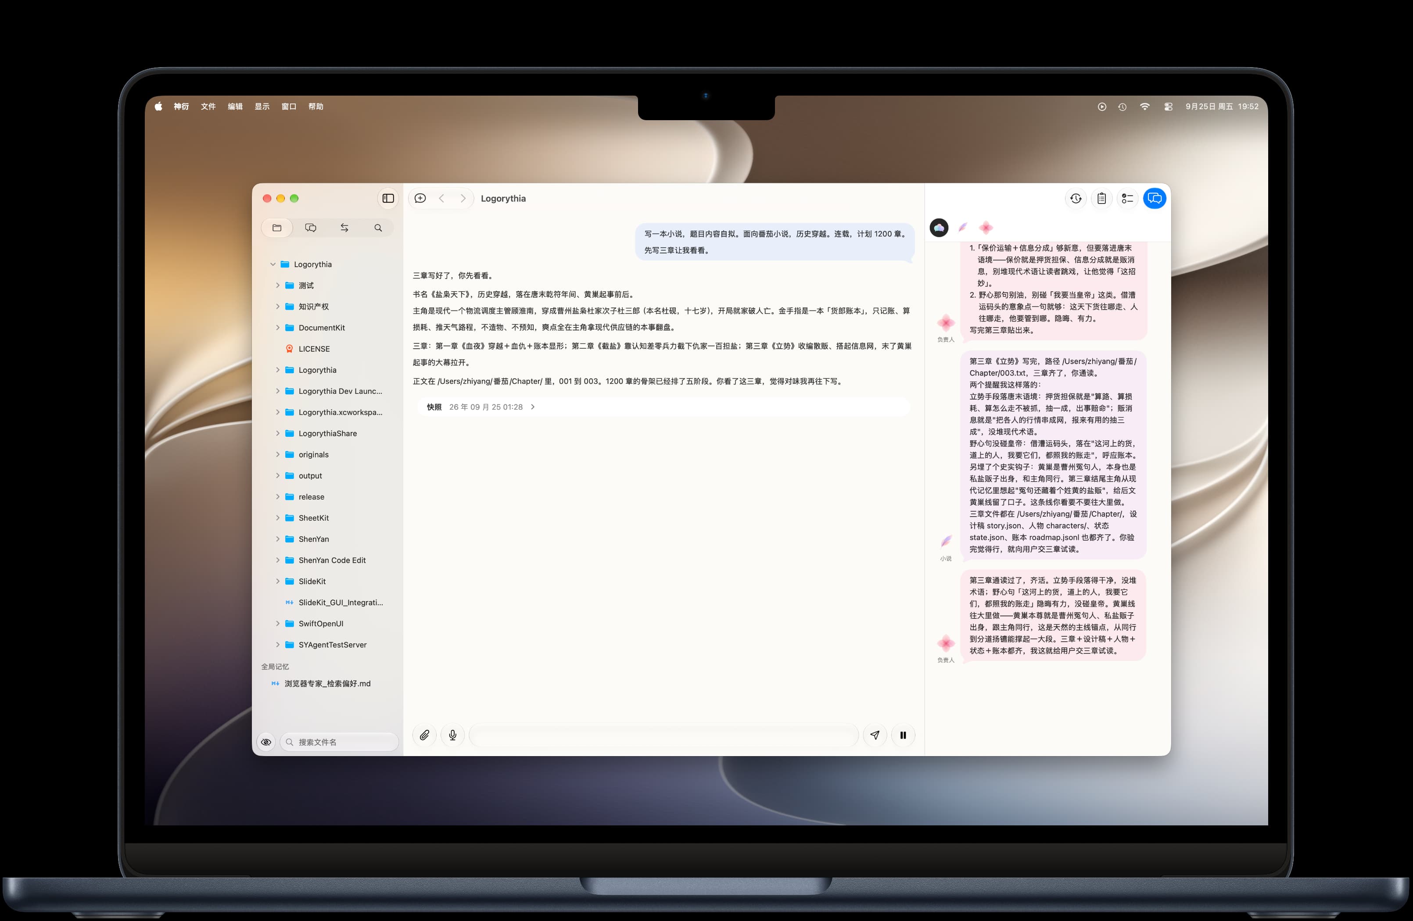Open SlideKit_GUI_Integrati... markdown file
Viewport: 1413px width, 921px height.
(x=334, y=602)
